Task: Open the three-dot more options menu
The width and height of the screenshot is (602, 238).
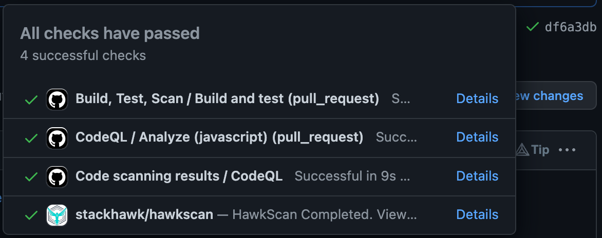Action: point(567,150)
